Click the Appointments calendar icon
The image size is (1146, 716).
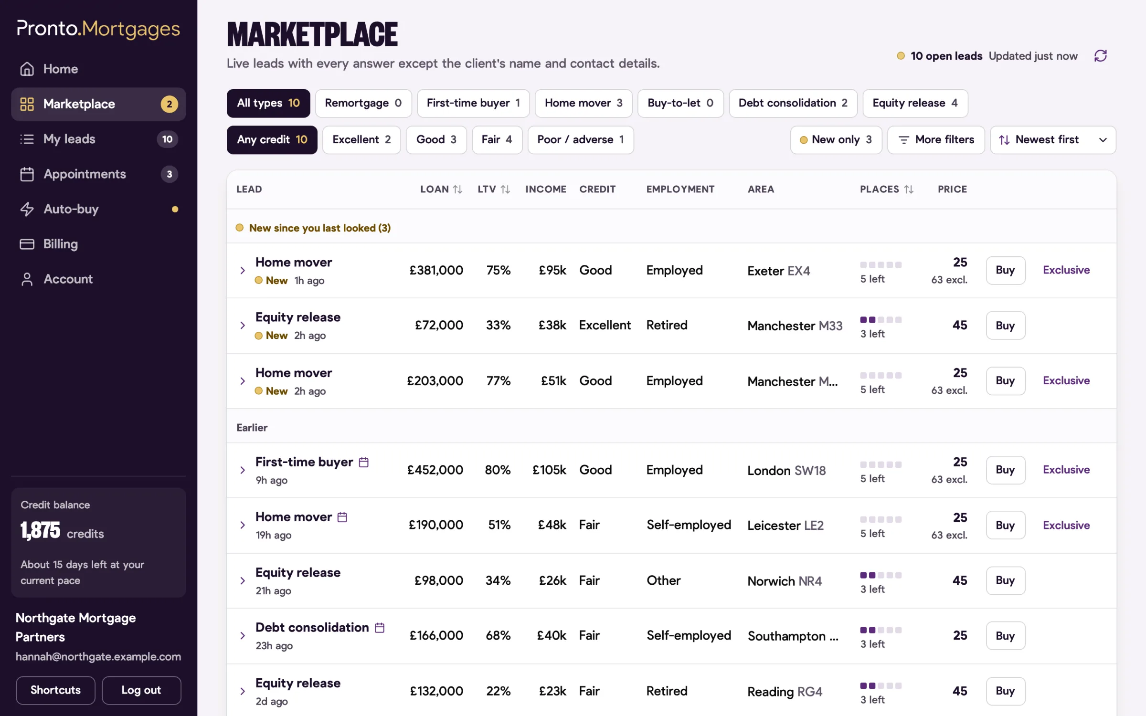(x=27, y=174)
